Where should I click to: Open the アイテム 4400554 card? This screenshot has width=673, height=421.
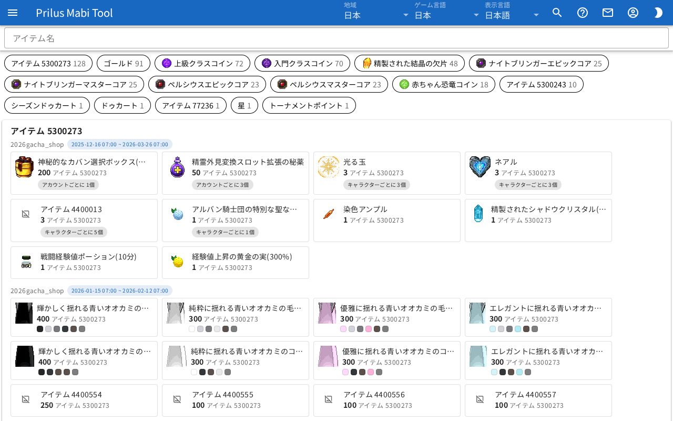84,400
